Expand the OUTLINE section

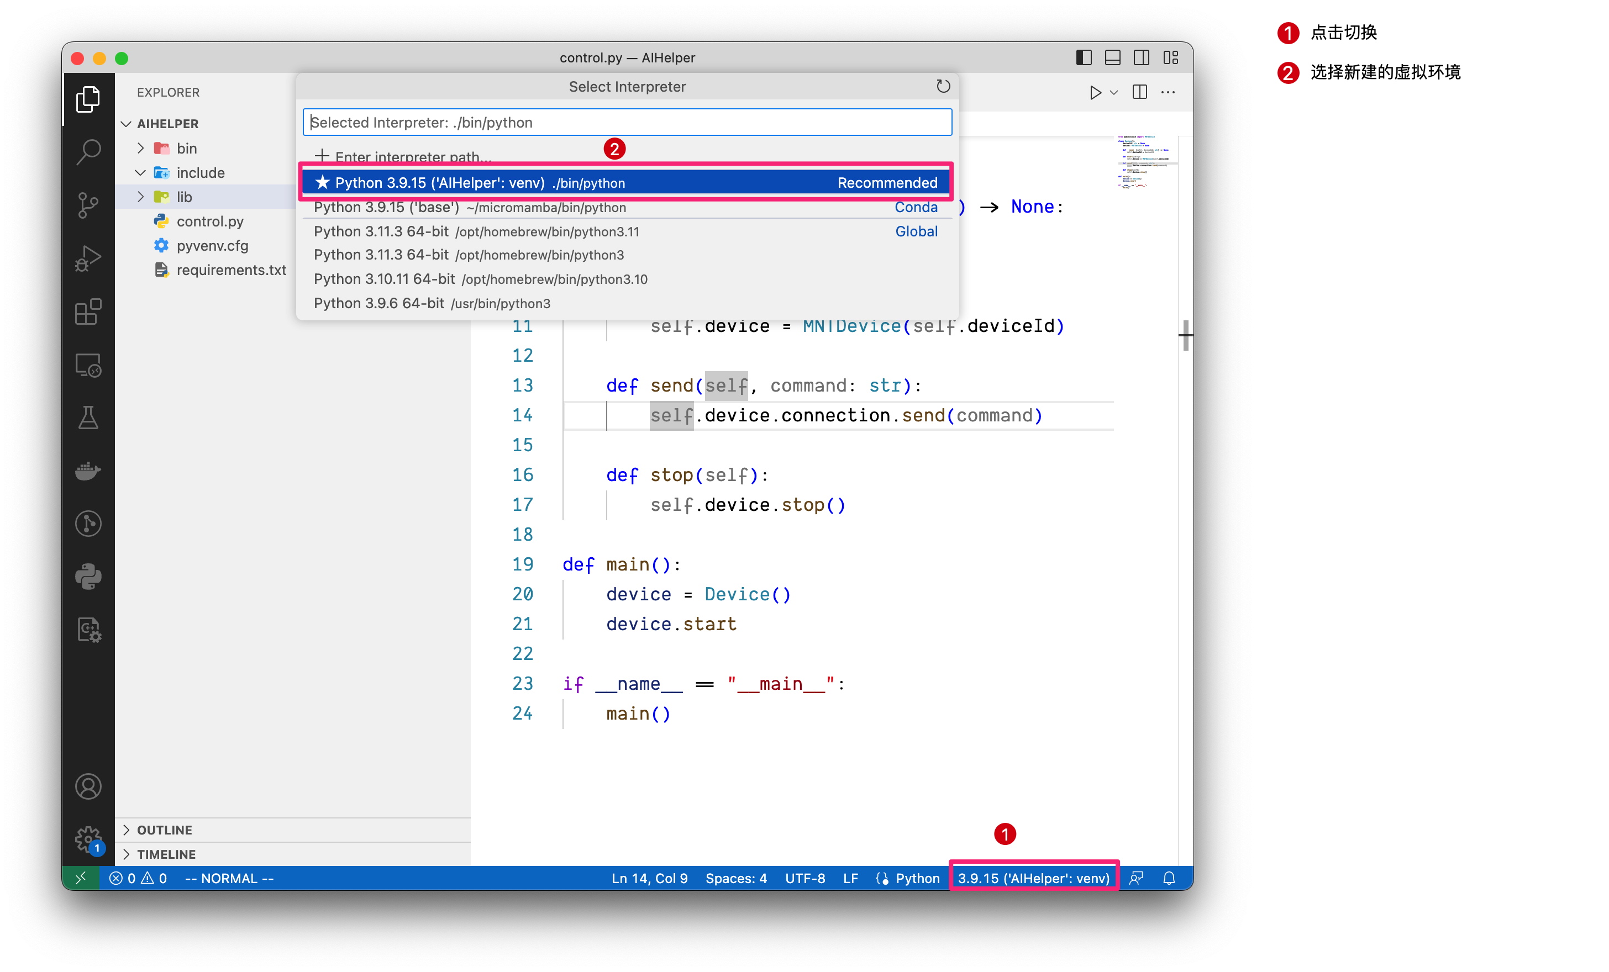[165, 830]
